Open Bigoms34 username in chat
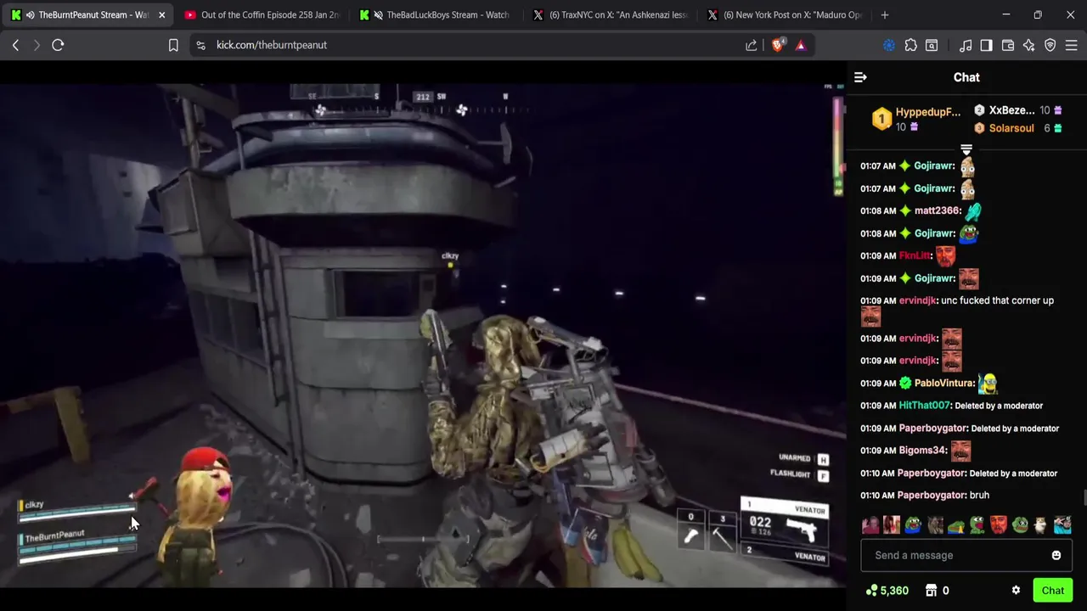 pos(922,451)
